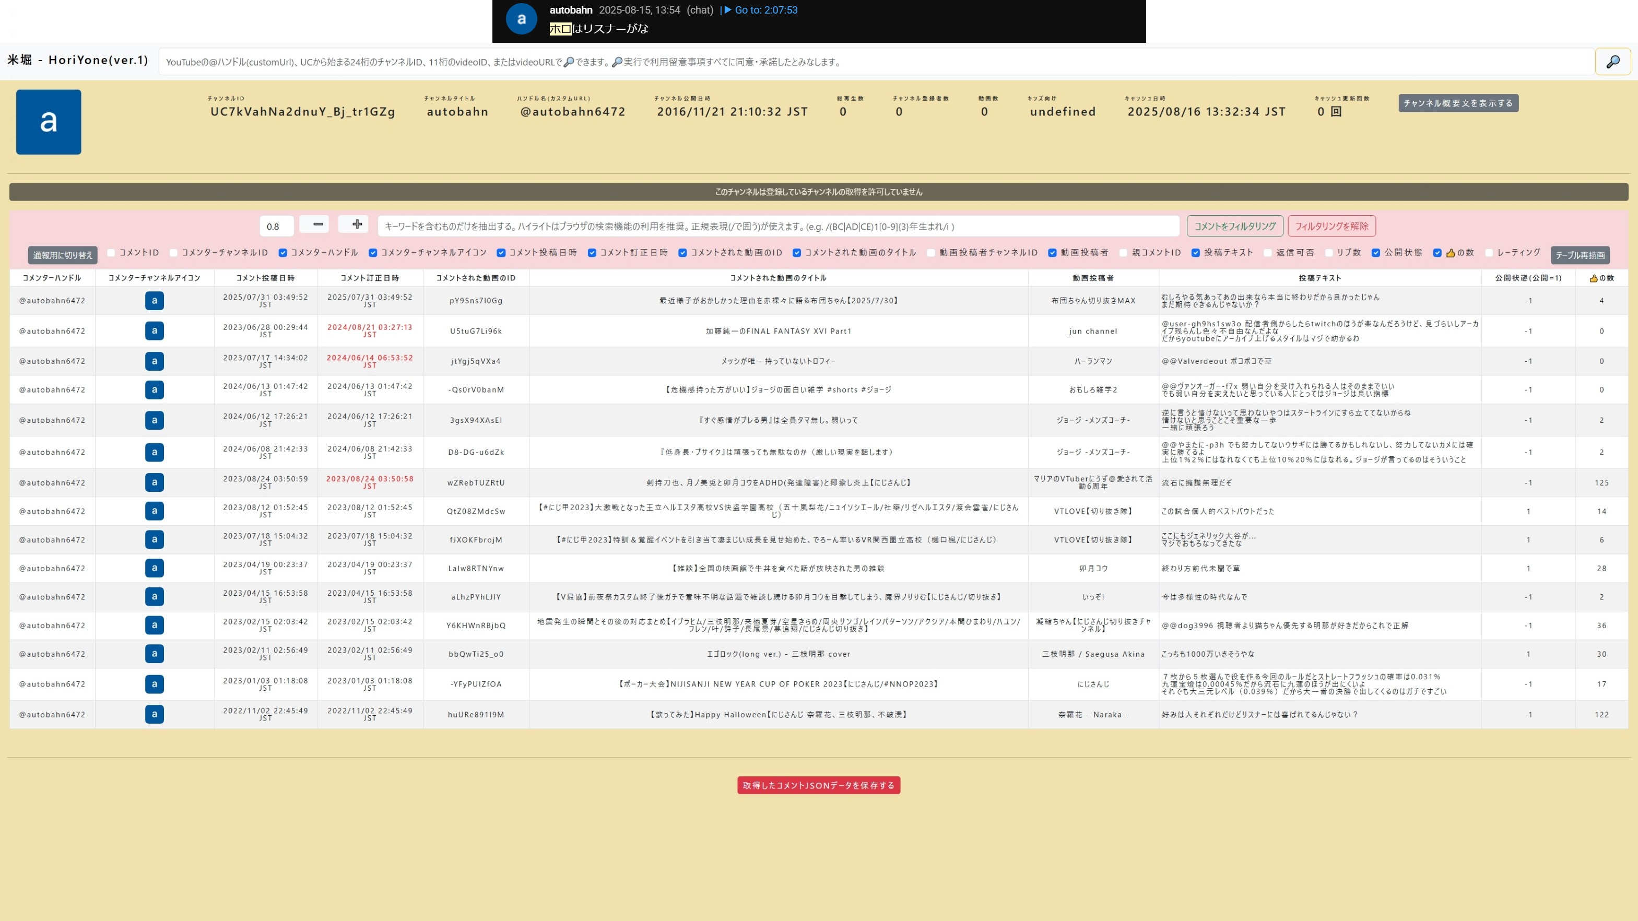The image size is (1638, 921).
Task: Click the keyword filter input field
Action: [x=777, y=226]
